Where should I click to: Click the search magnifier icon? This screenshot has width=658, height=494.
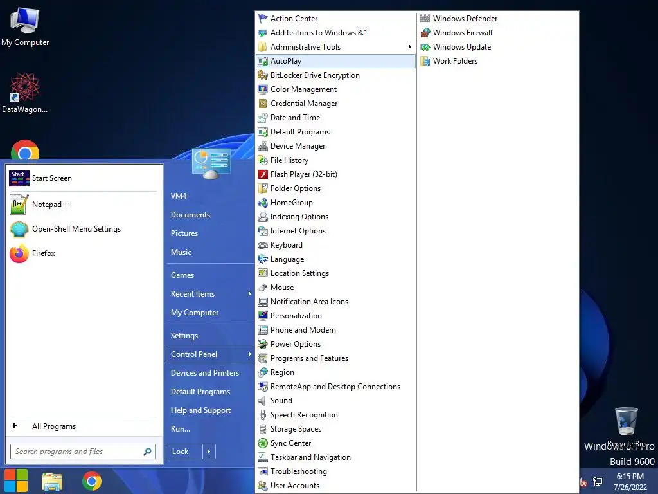(147, 452)
